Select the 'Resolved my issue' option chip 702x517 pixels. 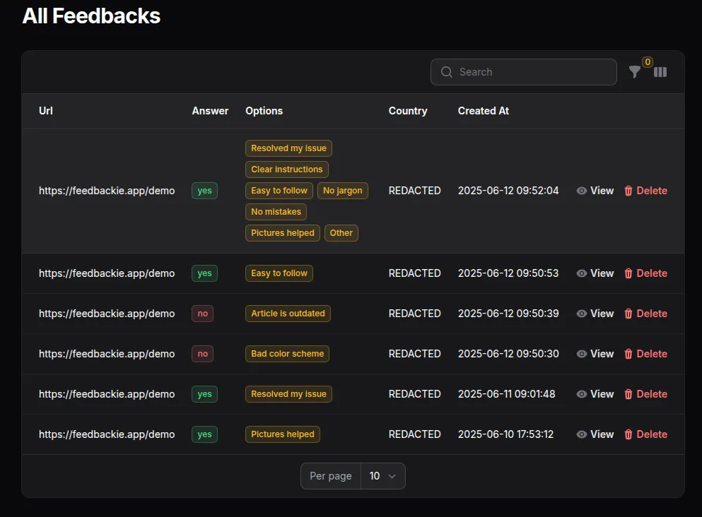pyautogui.click(x=288, y=148)
